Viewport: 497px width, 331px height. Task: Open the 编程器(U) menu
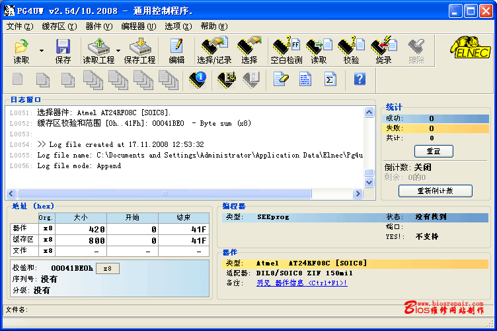click(x=139, y=26)
